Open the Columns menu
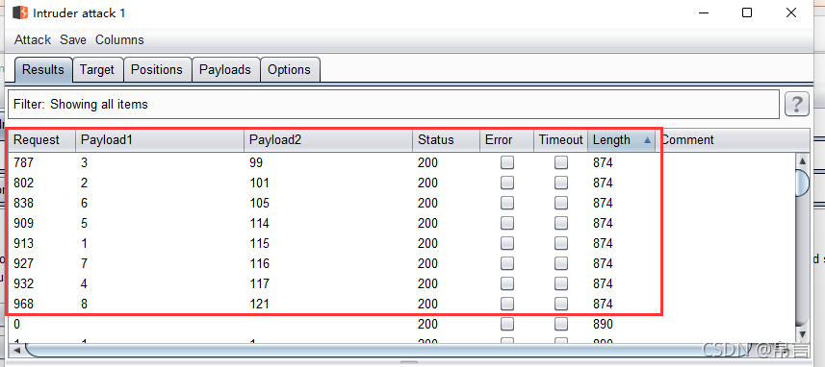The height and width of the screenshot is (367, 825). click(119, 40)
